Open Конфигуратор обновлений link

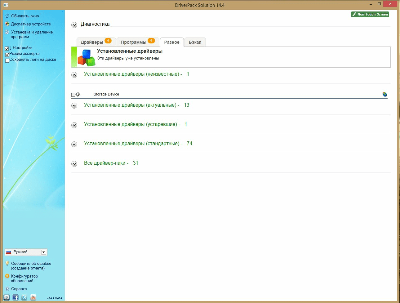pos(24,278)
